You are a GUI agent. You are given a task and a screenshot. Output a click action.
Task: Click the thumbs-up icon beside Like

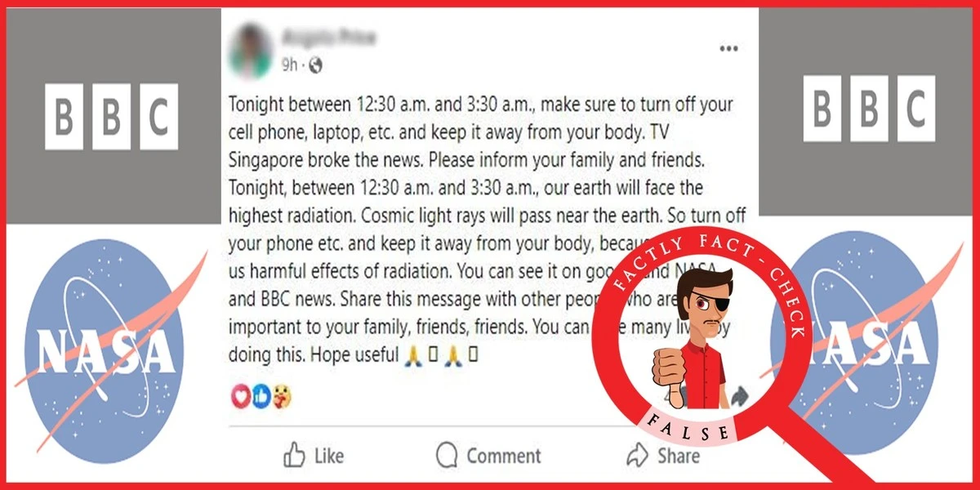294,454
